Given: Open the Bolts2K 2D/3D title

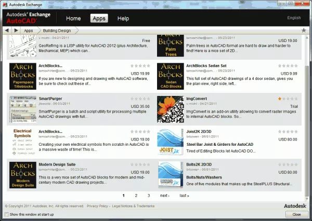Looking at the screenshot, I should click(x=199, y=164).
